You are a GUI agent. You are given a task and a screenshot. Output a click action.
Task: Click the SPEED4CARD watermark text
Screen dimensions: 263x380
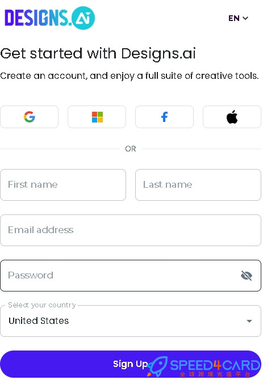(215, 365)
